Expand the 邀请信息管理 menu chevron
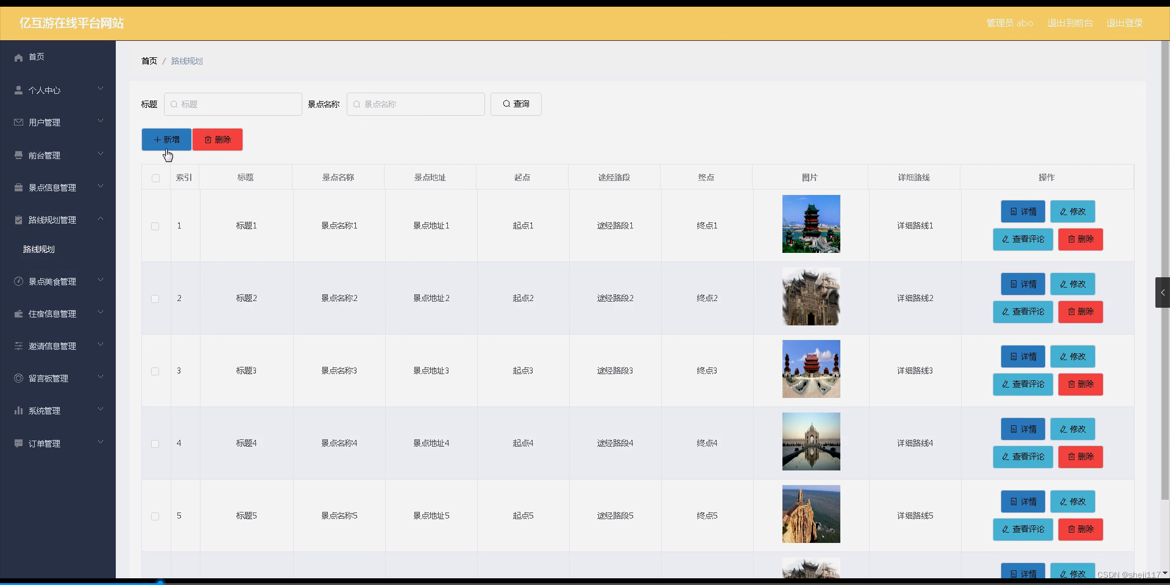This screenshot has width=1170, height=585. coord(101,345)
